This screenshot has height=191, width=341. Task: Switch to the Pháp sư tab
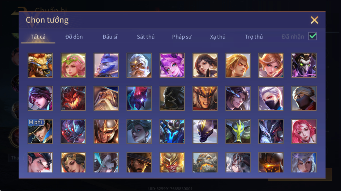pos(182,37)
